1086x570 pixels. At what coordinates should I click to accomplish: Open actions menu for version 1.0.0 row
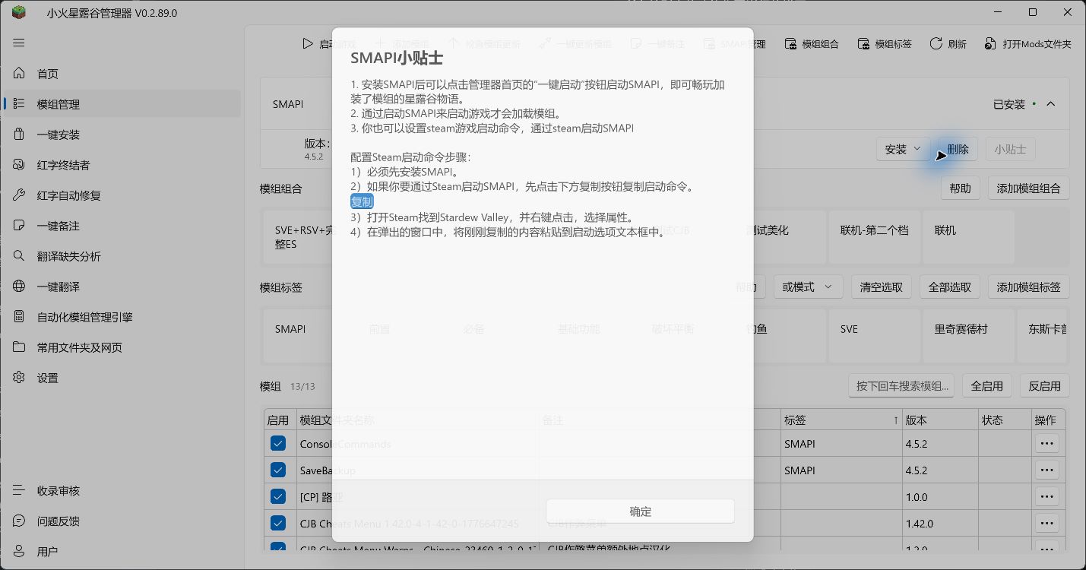click(x=1047, y=497)
